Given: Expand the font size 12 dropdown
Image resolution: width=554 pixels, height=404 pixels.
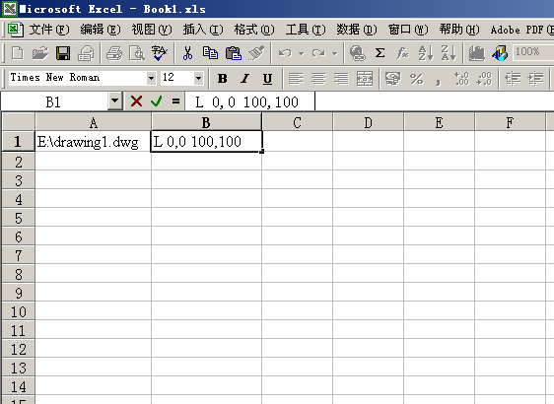Looking at the screenshot, I should click(x=198, y=78).
